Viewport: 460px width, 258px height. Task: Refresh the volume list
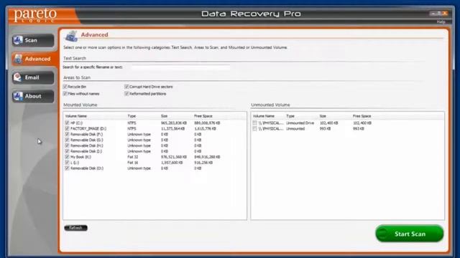click(x=75, y=228)
